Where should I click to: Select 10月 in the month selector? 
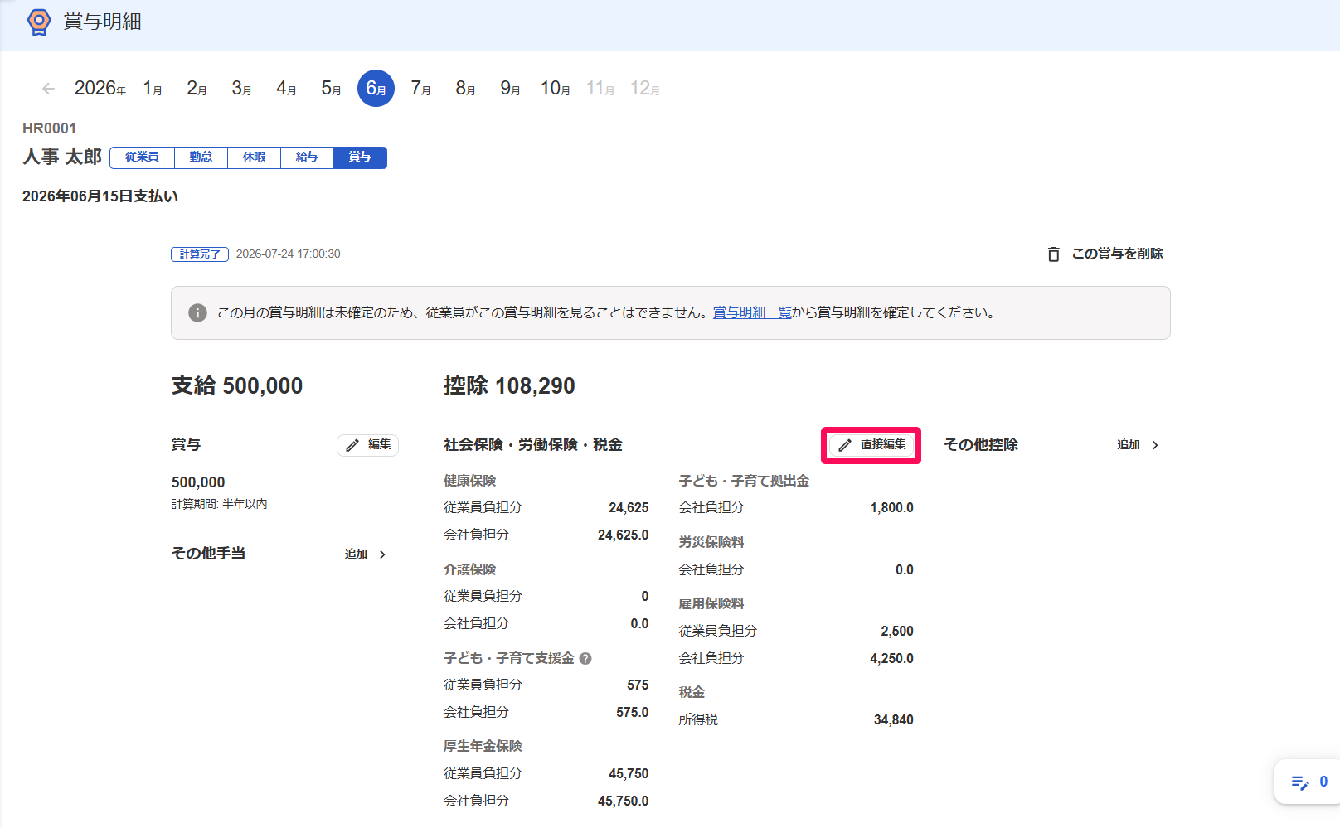(x=555, y=89)
